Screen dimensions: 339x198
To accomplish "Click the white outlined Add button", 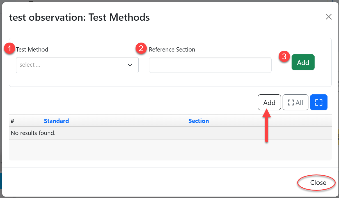I will (x=269, y=102).
